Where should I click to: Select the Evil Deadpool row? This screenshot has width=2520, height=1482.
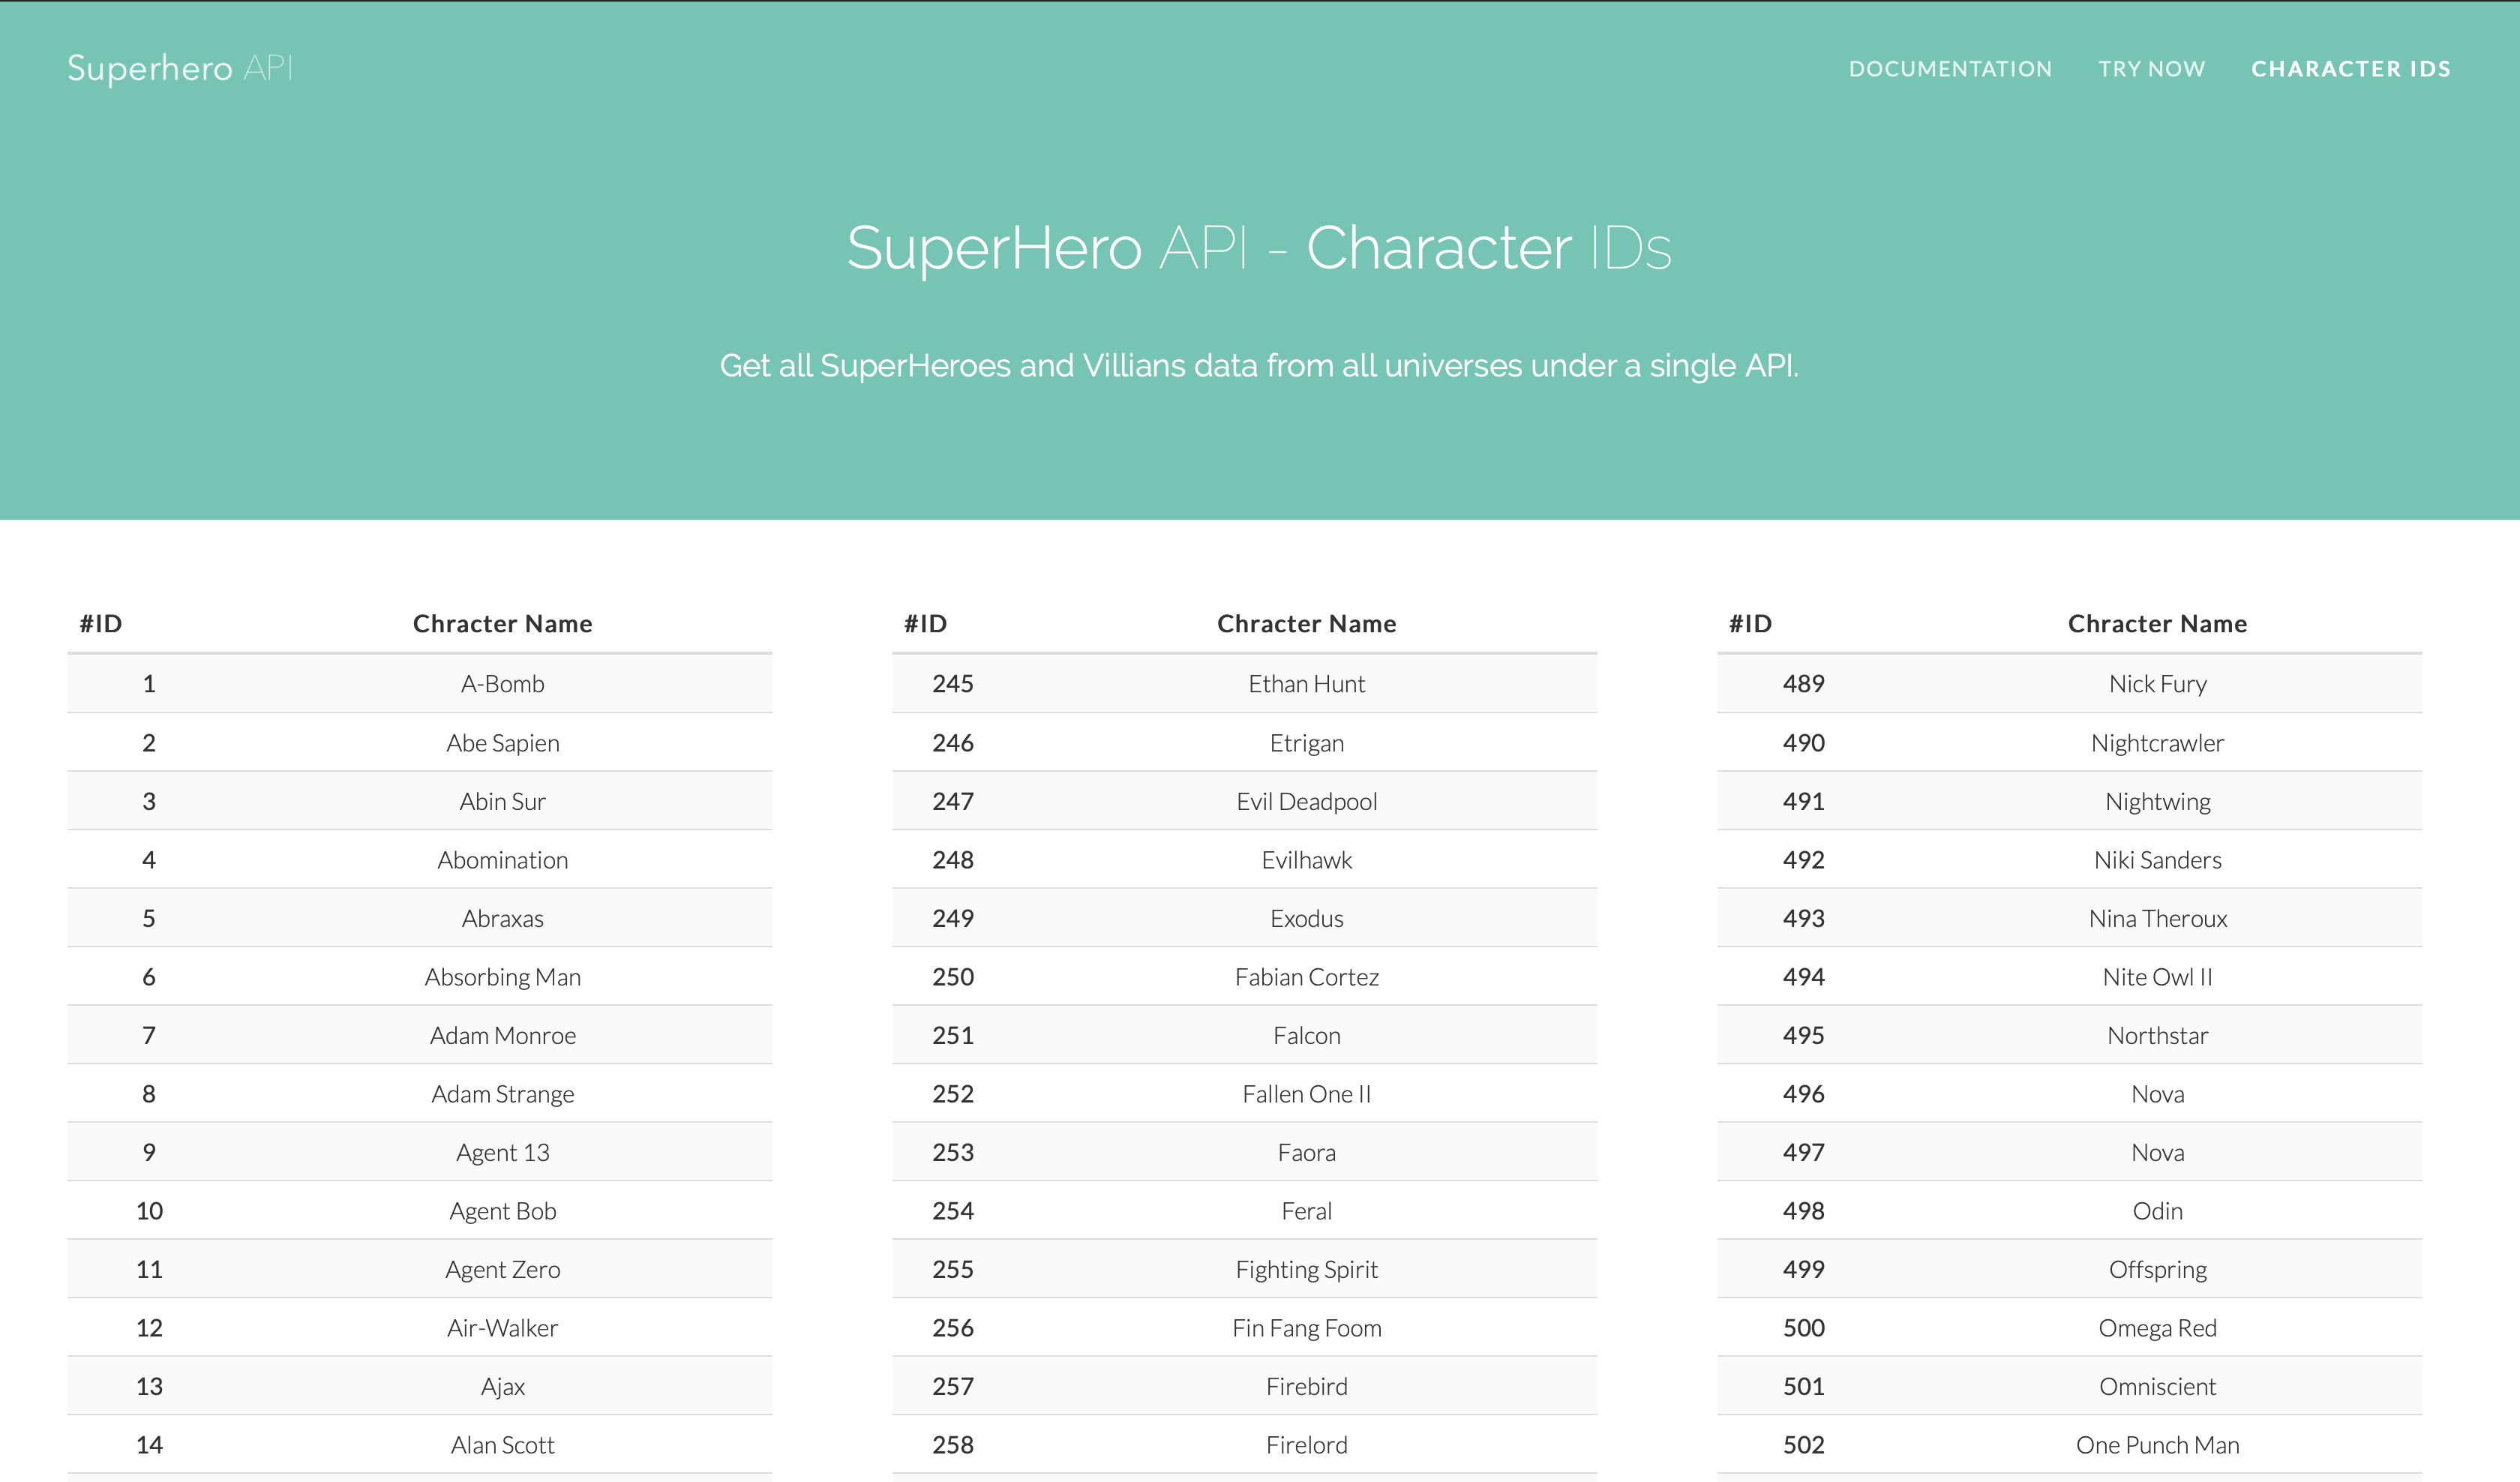1306,801
